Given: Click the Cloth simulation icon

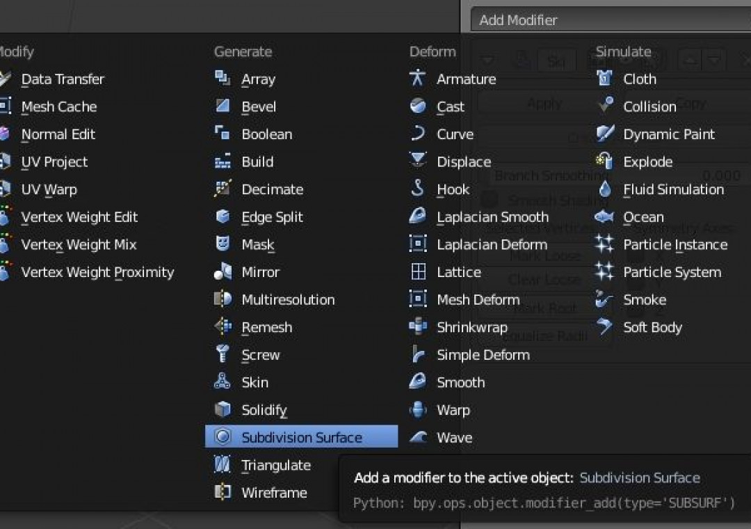Looking at the screenshot, I should (x=604, y=79).
